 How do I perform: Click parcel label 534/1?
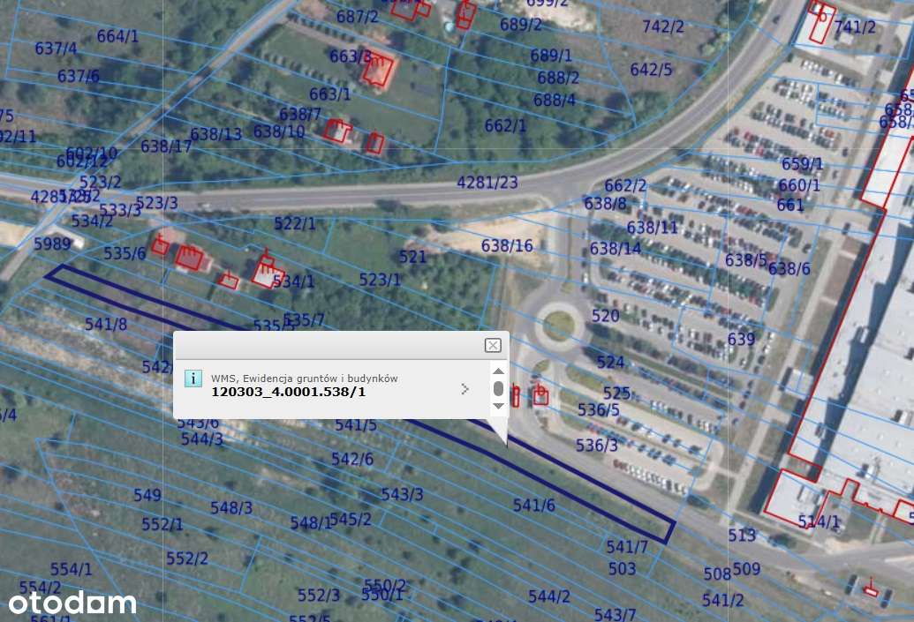[x=294, y=281]
